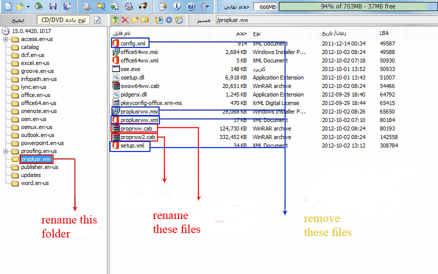Screen dimensions: 438x274
Task: Click the Exit door icon
Action: coord(205,6)
